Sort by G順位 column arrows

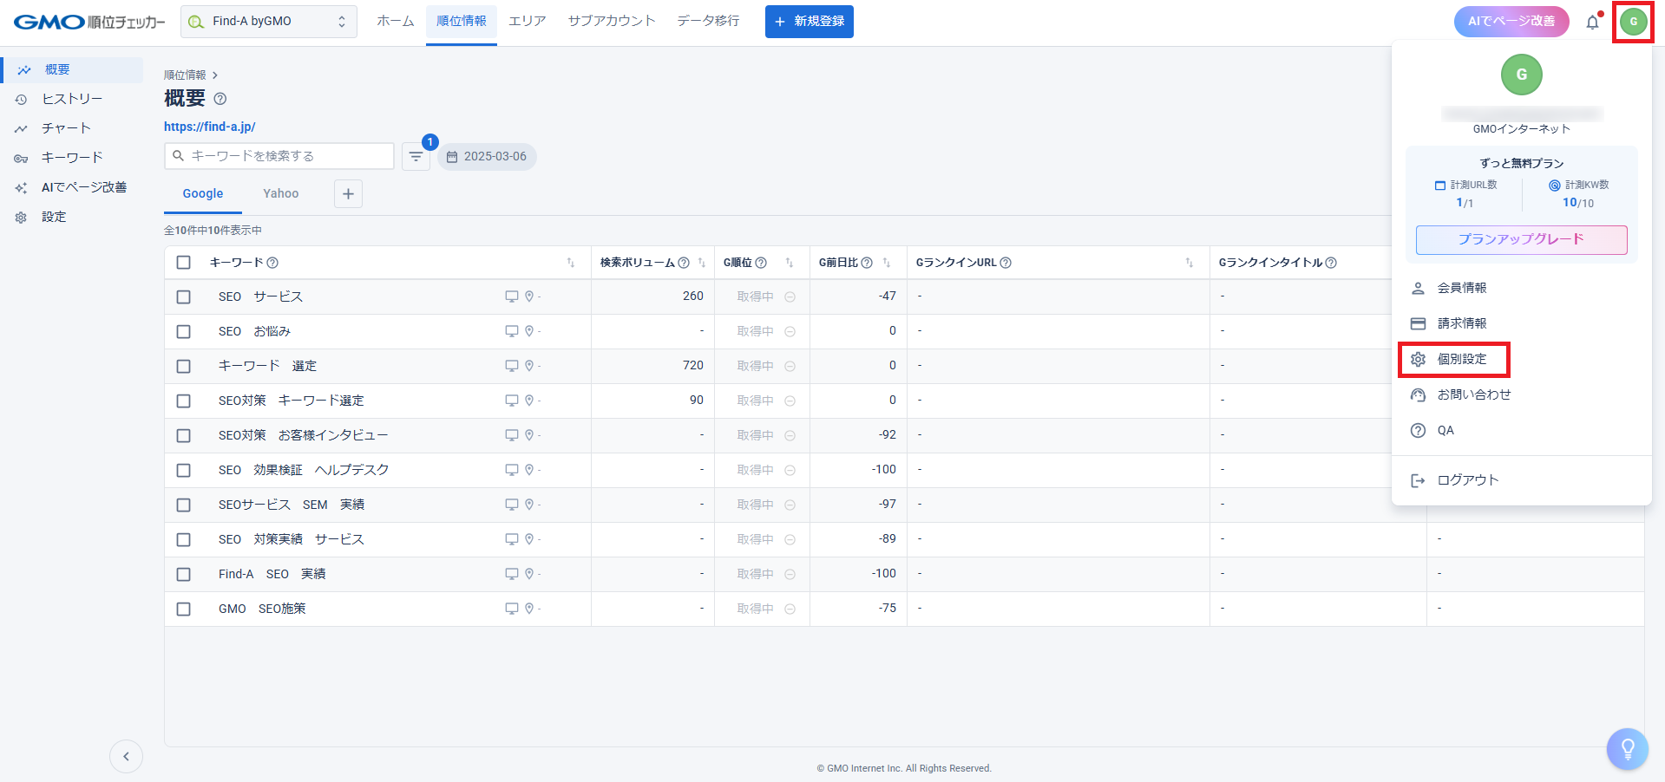point(790,263)
